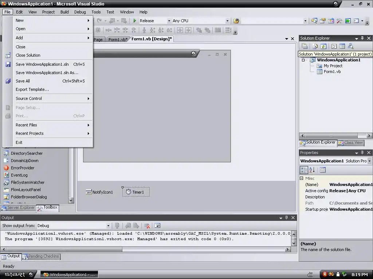Viewport: 373px width, 279px height.
Task: Open the Any CPU platform dropdown
Action: (227, 21)
